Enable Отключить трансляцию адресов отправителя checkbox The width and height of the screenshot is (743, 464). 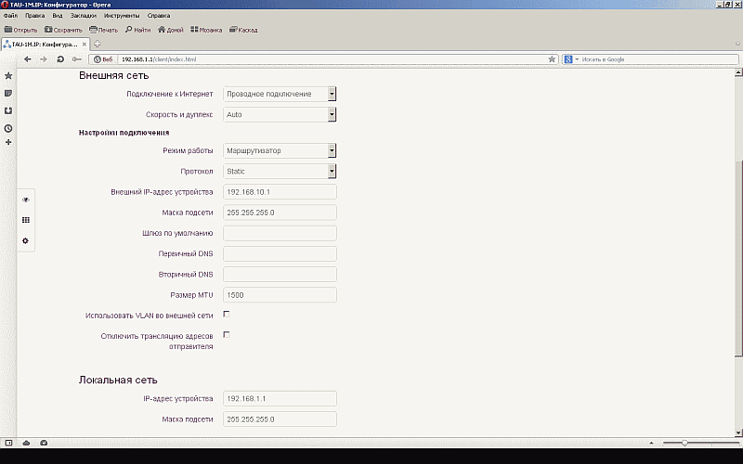point(227,335)
